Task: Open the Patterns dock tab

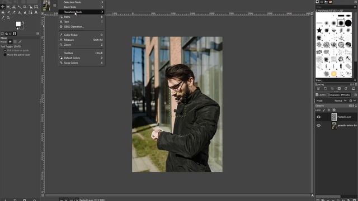Action: pos(322,2)
